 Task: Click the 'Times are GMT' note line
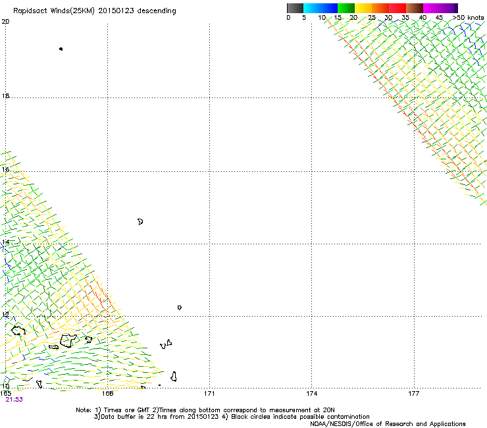click(205, 410)
